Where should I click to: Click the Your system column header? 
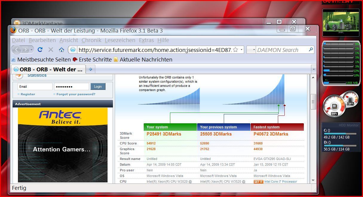coord(170,127)
